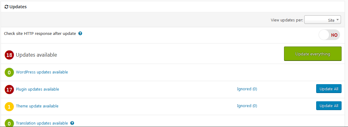The width and height of the screenshot is (348, 127).
Task: Open WordPress updates available link
Action: pos(42,72)
